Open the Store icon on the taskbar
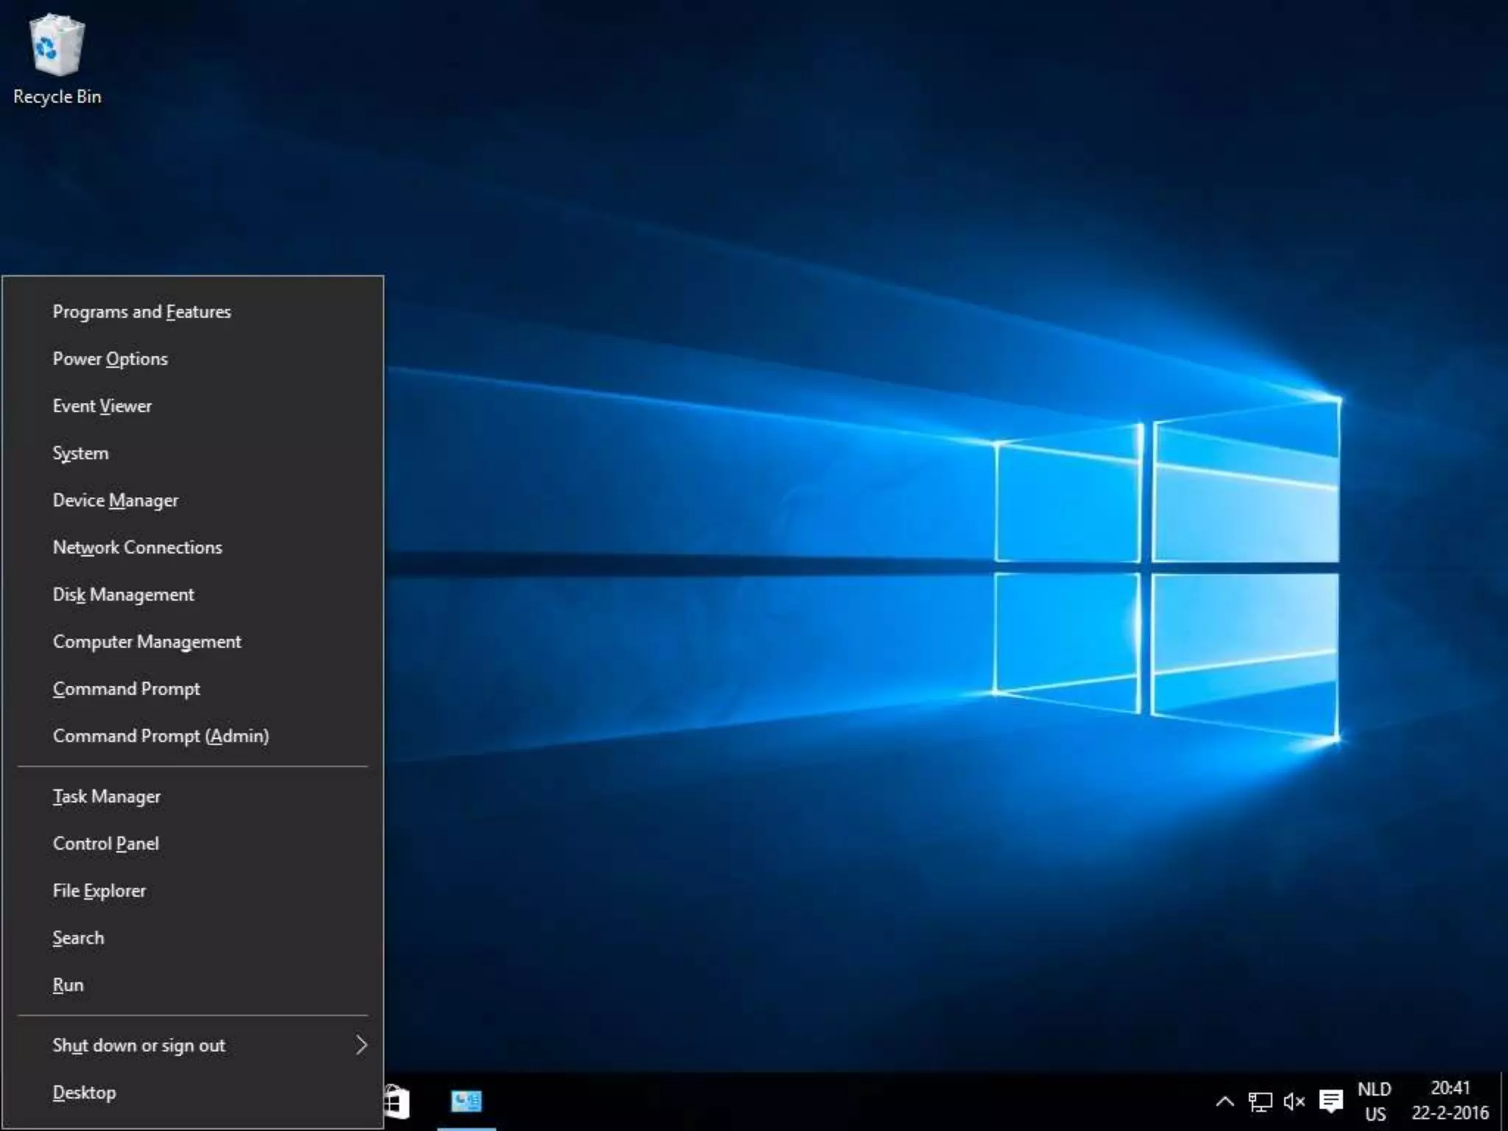Viewport: 1508px width, 1131px height. coord(397,1102)
